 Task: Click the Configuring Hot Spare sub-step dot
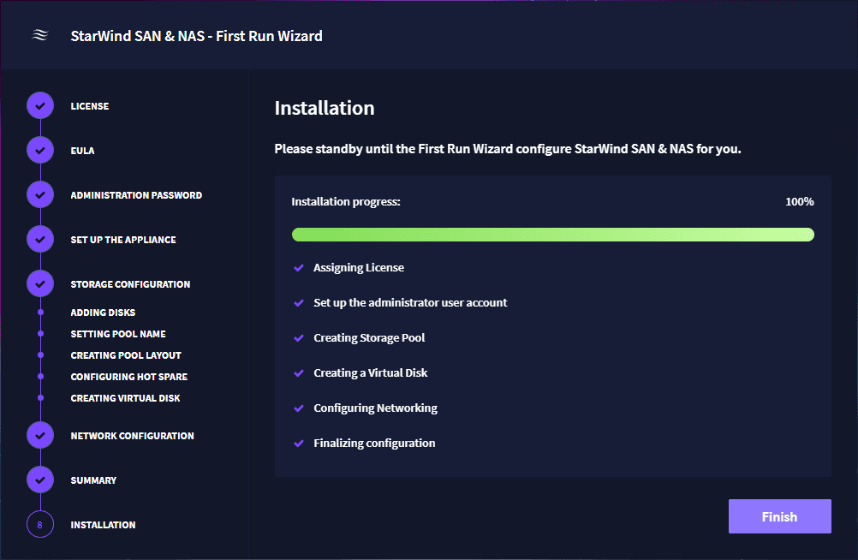pyautogui.click(x=40, y=376)
